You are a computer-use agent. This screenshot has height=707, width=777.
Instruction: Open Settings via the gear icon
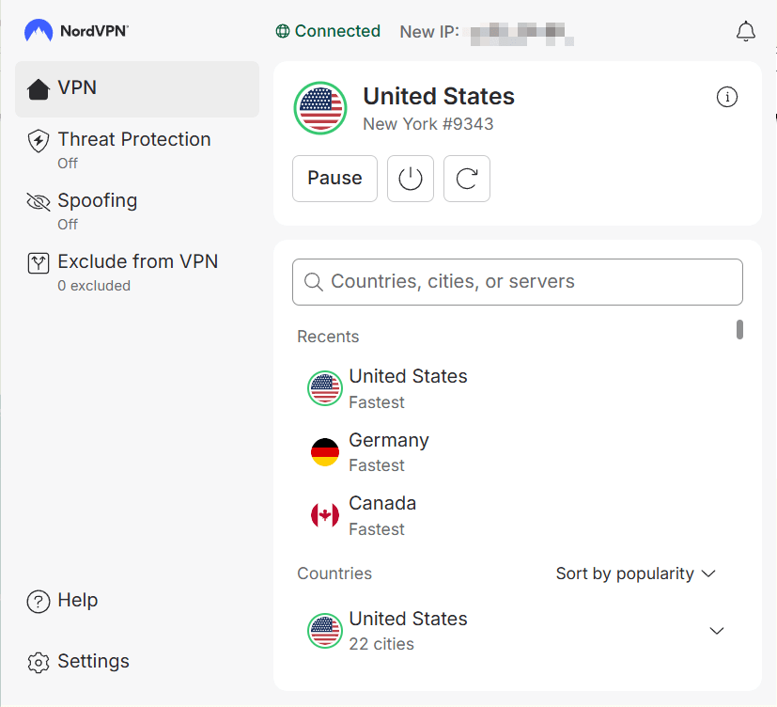(39, 663)
